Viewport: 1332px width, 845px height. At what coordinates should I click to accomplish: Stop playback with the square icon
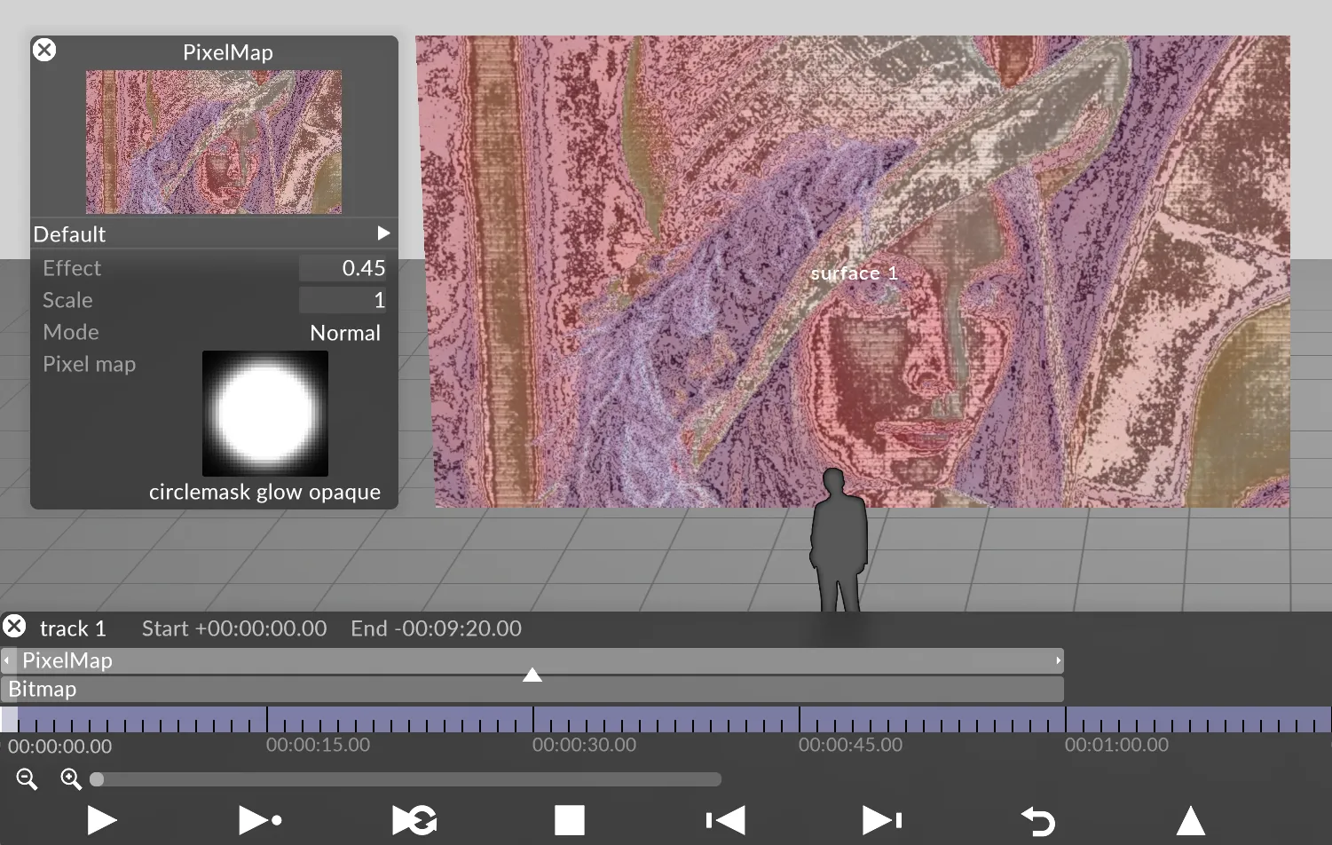[x=569, y=820]
